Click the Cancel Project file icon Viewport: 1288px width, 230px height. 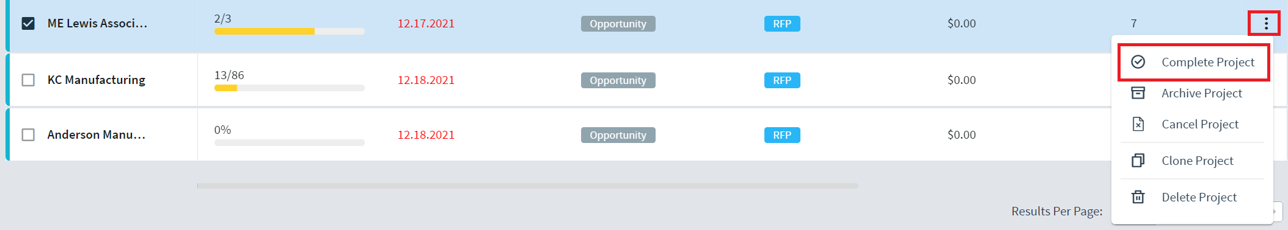pyautogui.click(x=1138, y=124)
